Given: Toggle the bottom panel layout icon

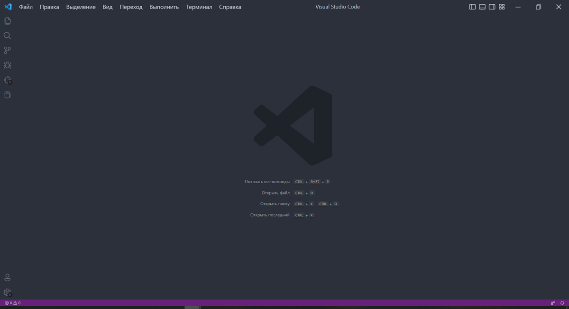Looking at the screenshot, I should [482, 7].
